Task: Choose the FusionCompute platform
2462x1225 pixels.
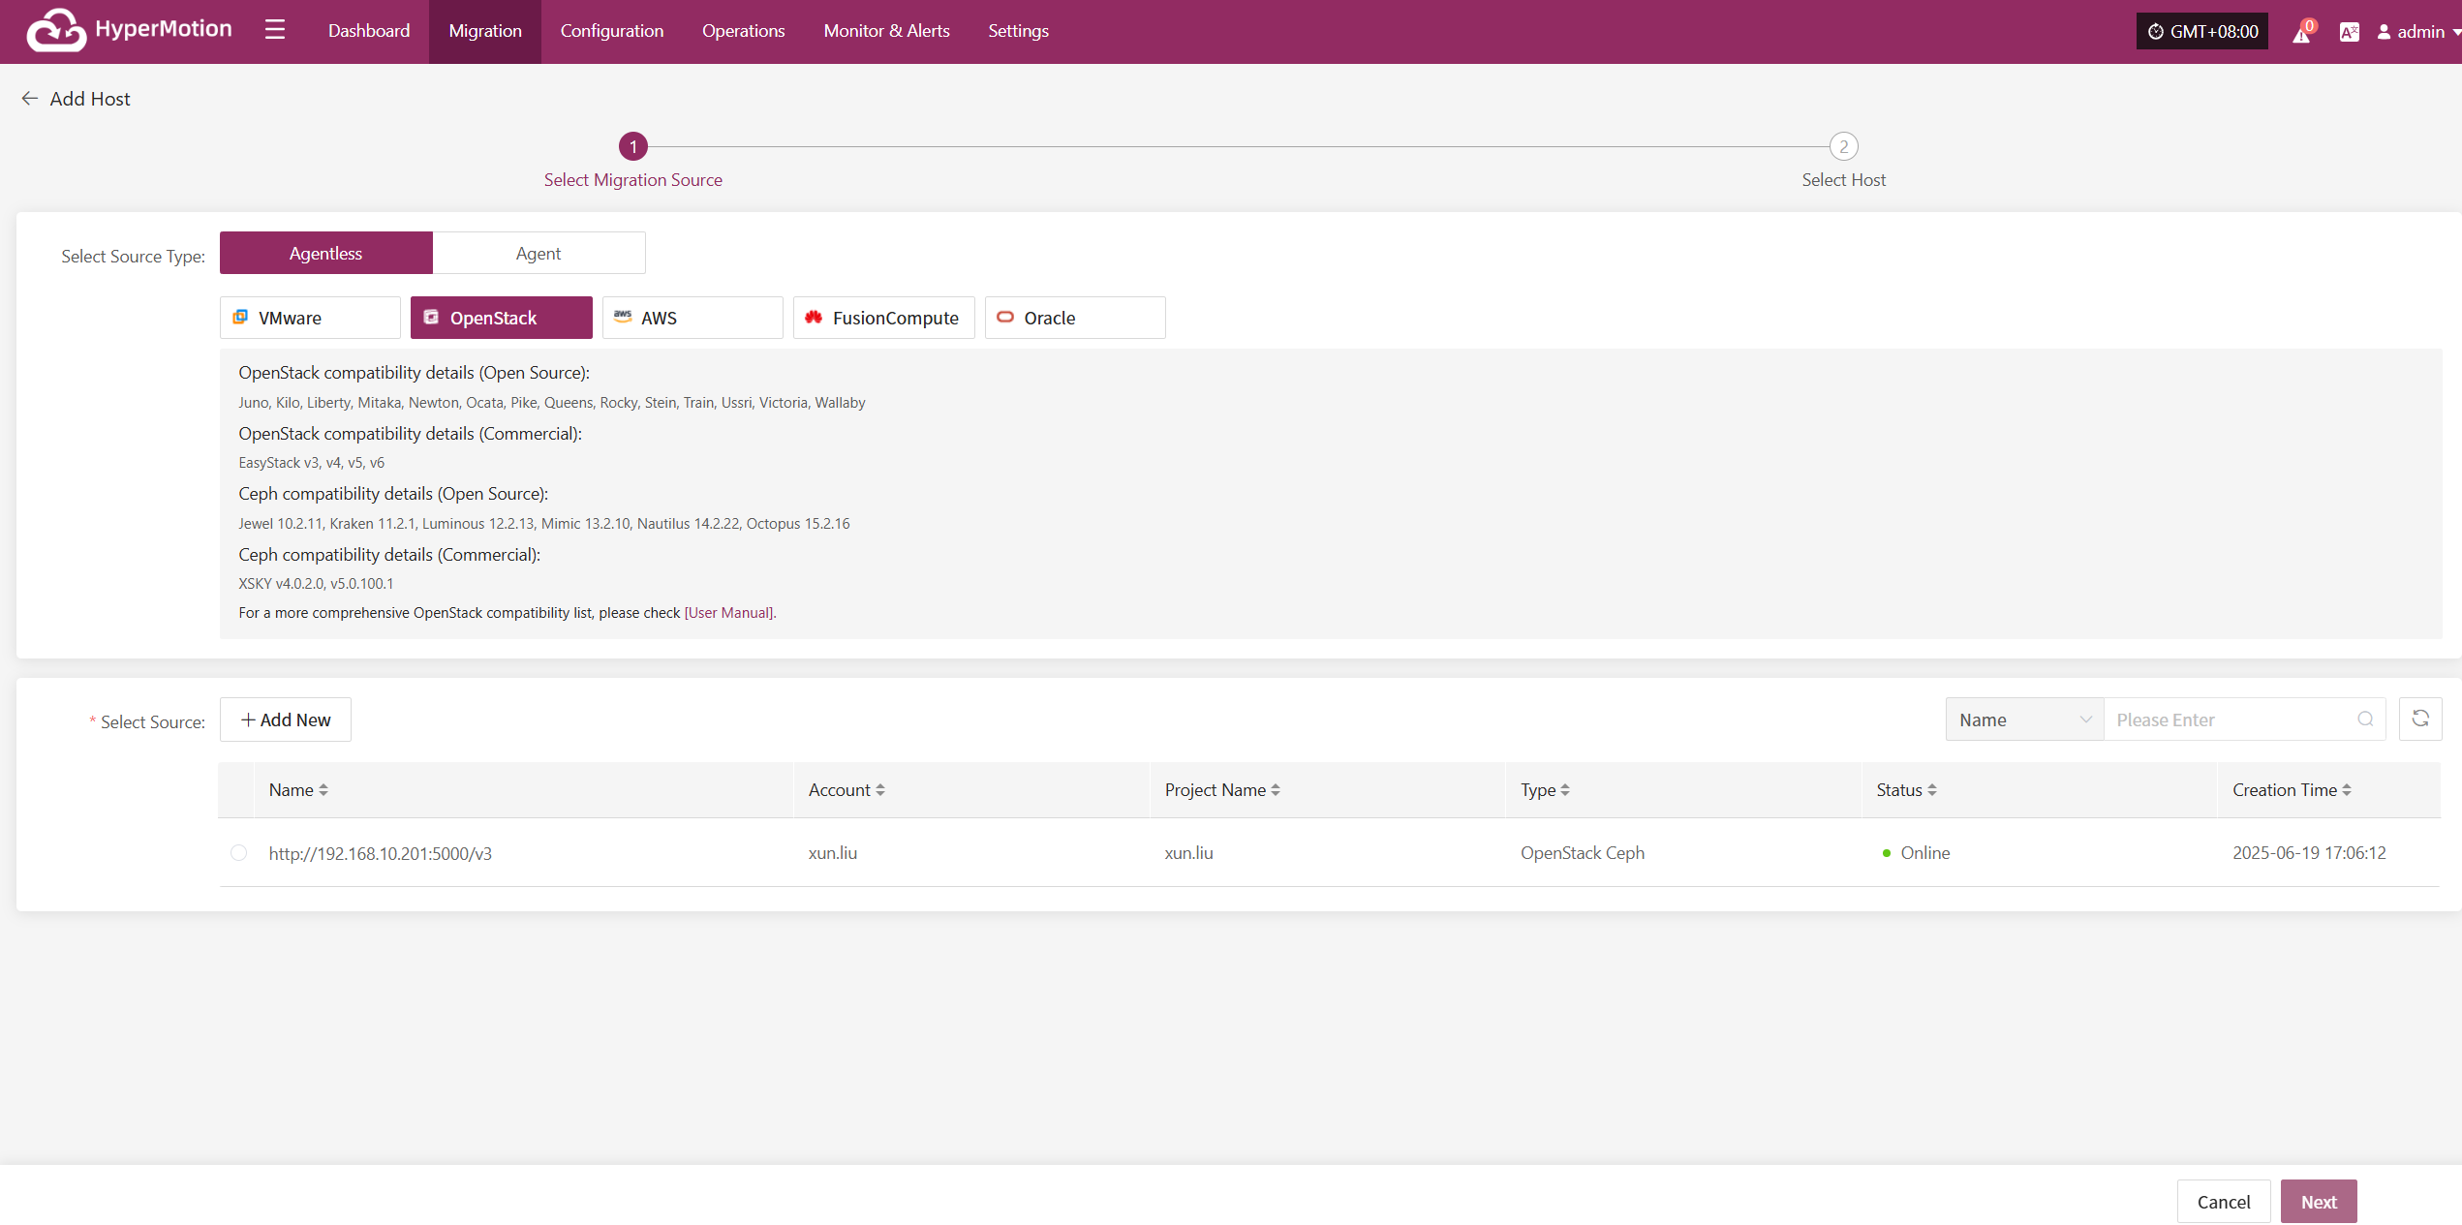Action: click(x=884, y=318)
